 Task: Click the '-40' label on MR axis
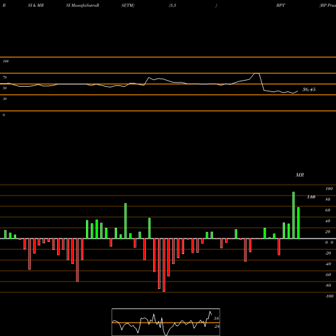coord(328,264)
